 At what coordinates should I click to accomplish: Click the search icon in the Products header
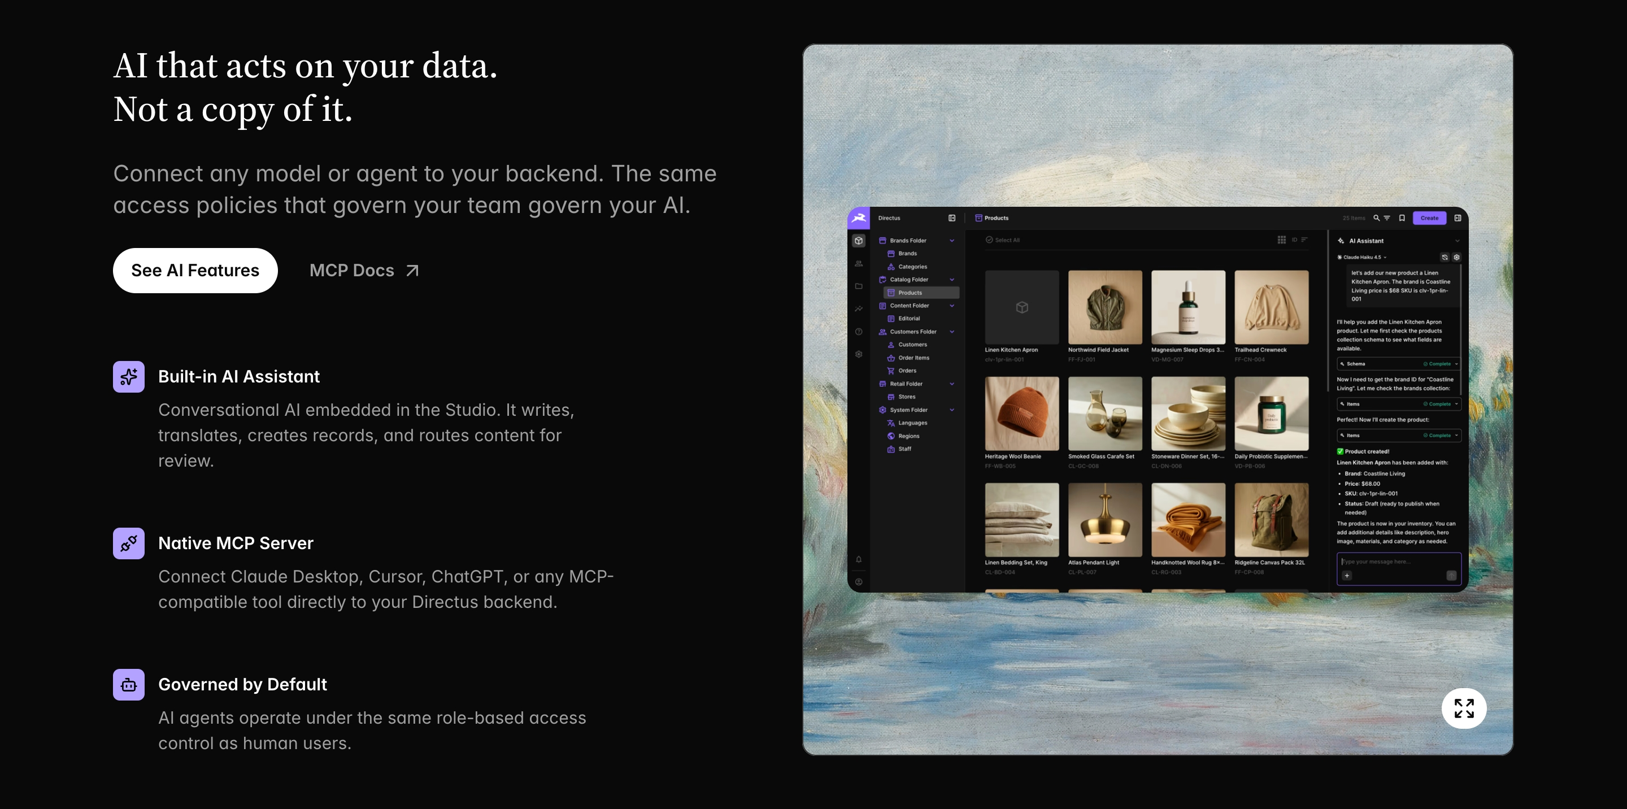[x=1376, y=218]
